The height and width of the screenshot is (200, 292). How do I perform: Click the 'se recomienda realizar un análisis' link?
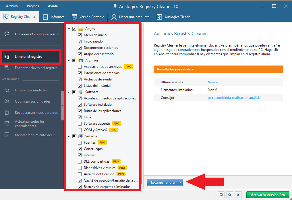(x=234, y=98)
